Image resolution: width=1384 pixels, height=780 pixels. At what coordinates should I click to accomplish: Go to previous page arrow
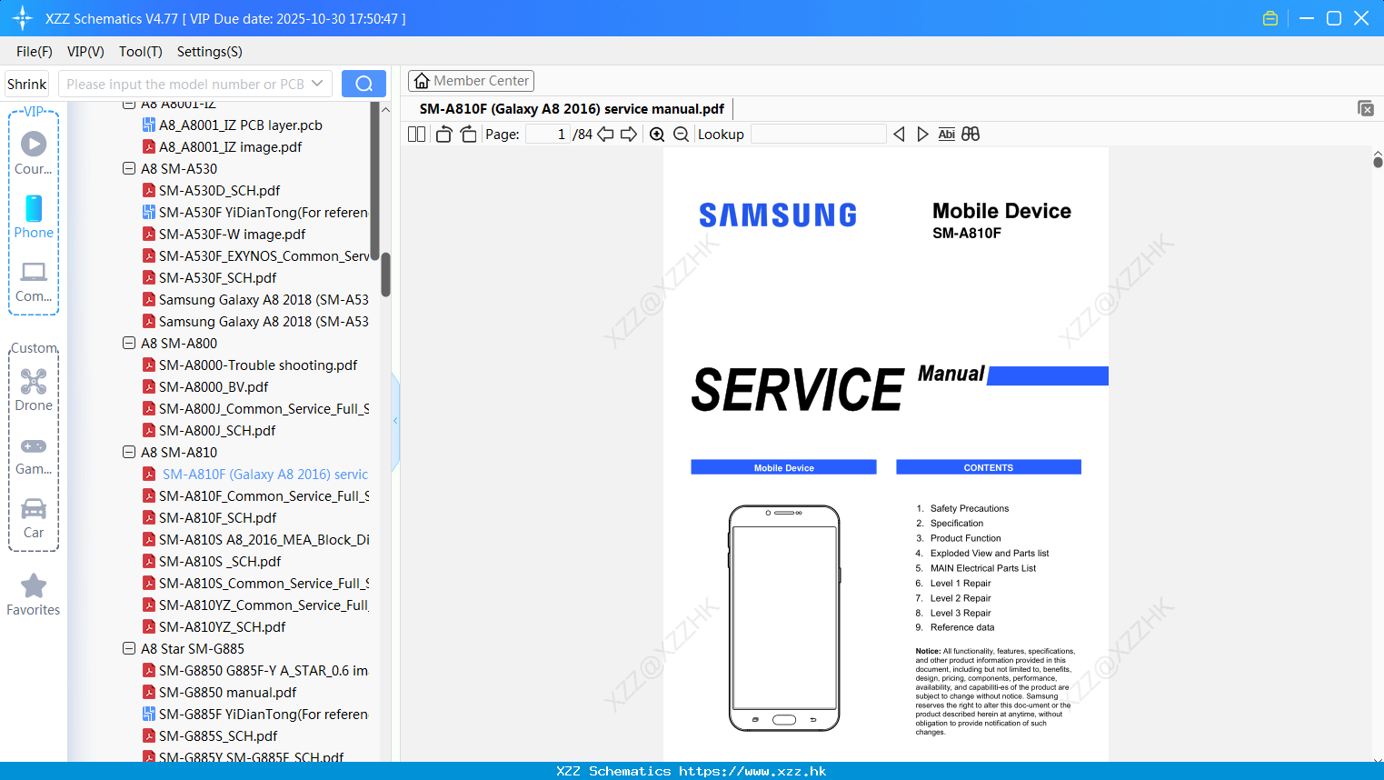pos(605,135)
